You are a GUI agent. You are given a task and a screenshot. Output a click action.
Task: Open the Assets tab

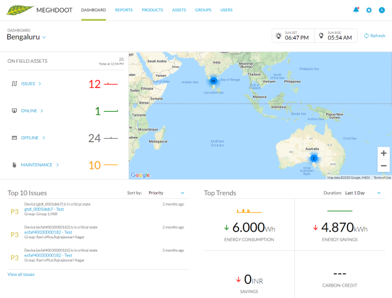[x=178, y=10]
